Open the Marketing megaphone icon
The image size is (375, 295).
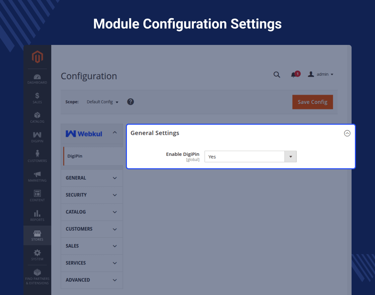pos(37,176)
